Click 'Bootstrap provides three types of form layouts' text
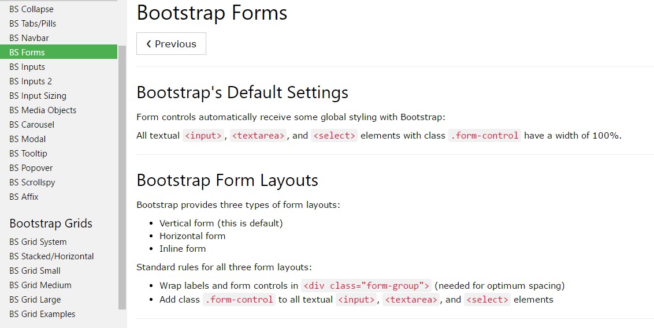Screen dimensions: 654x328 pos(238,205)
